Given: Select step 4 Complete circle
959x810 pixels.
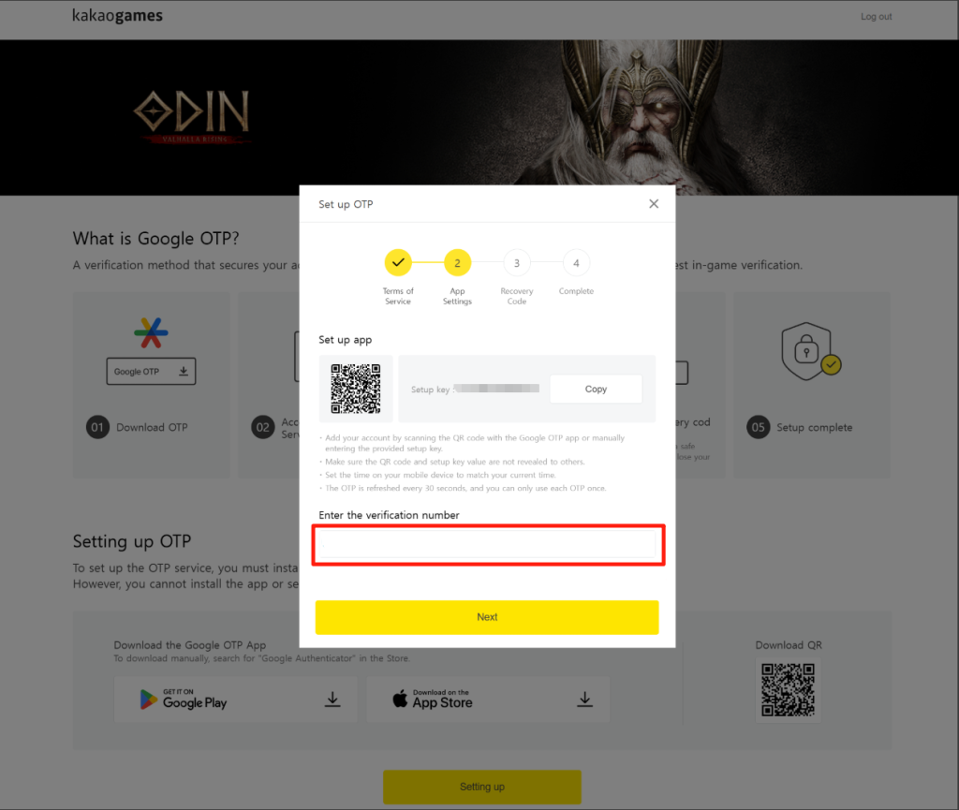Looking at the screenshot, I should click(x=576, y=263).
